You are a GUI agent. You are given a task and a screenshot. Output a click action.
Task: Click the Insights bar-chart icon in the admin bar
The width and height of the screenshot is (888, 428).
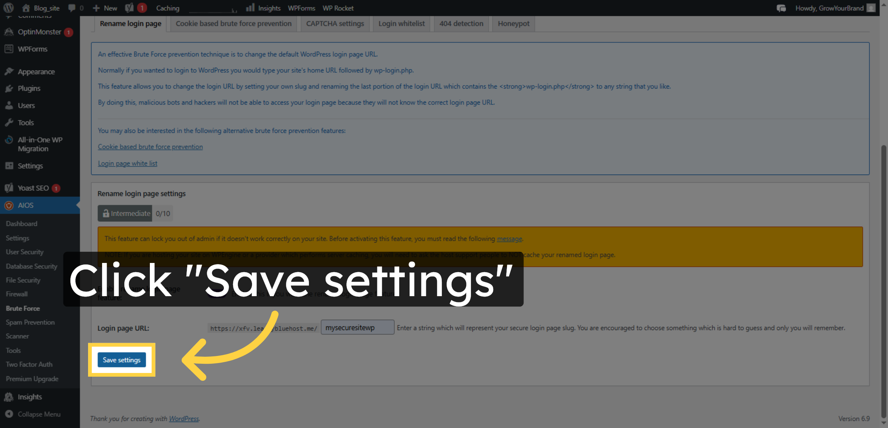click(x=251, y=8)
